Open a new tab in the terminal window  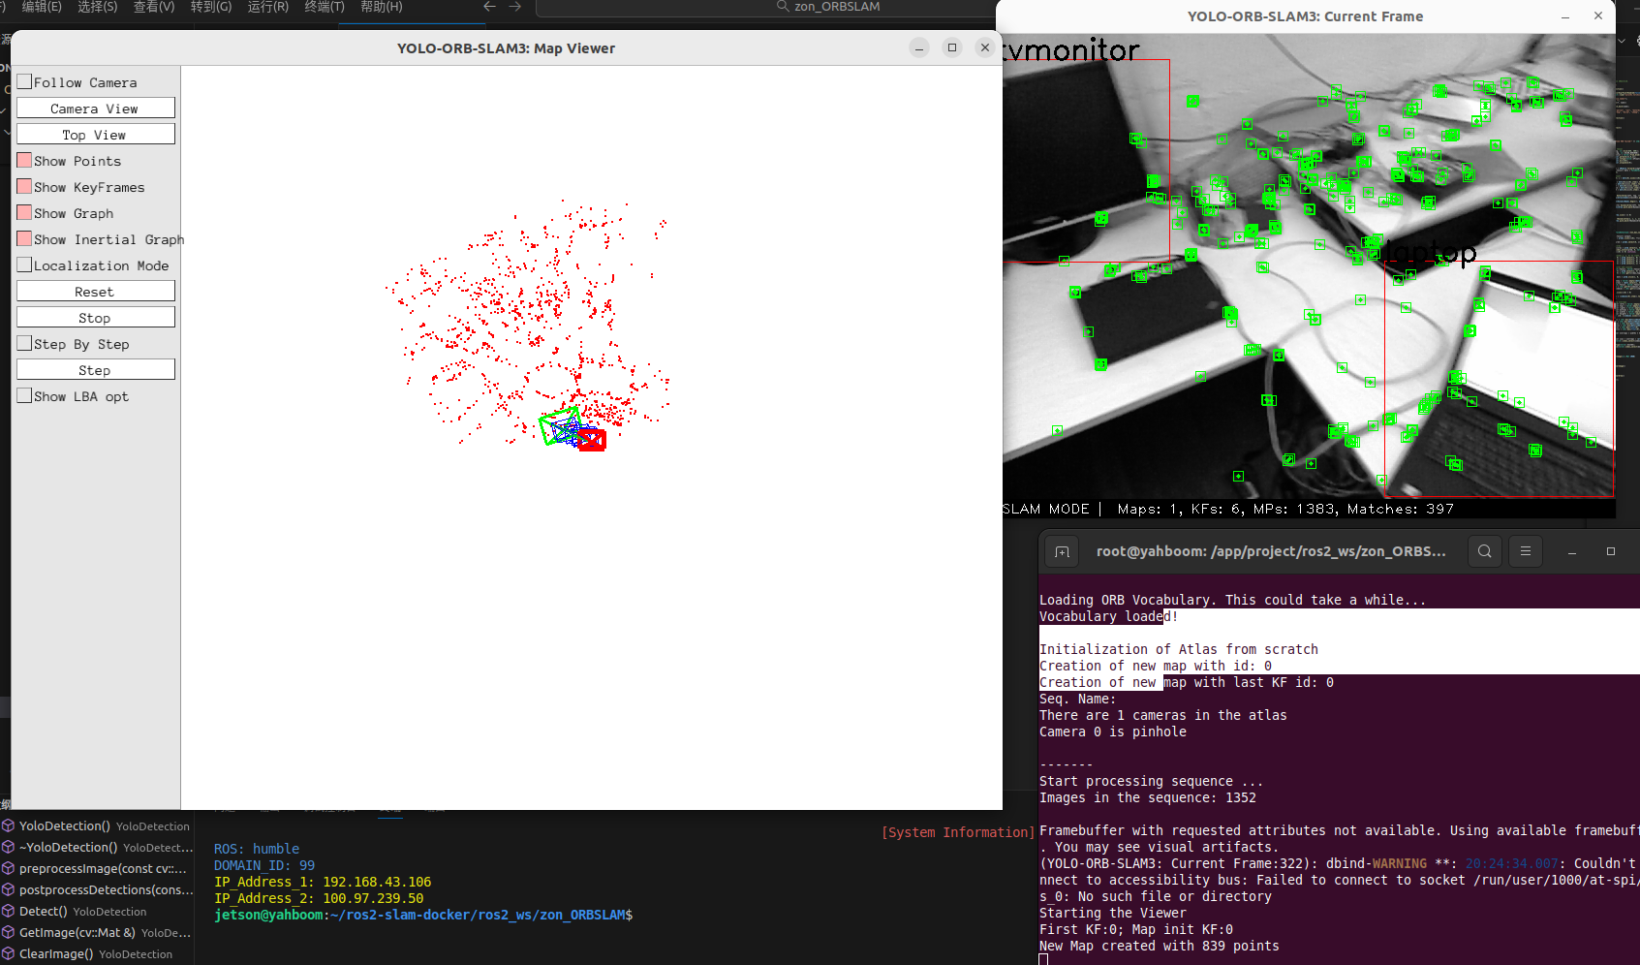[1062, 551]
